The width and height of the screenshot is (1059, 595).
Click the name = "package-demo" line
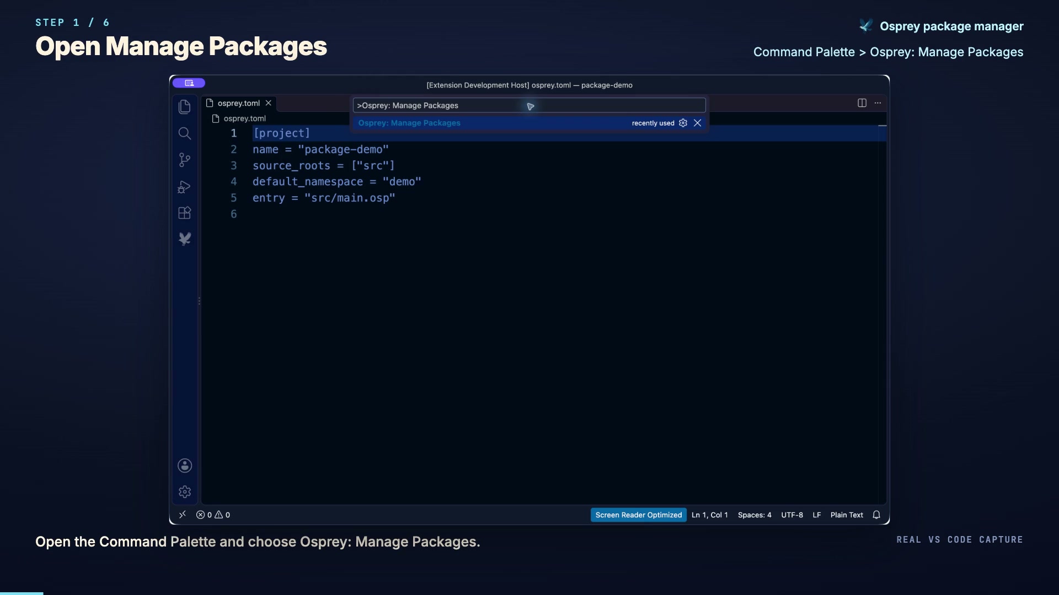(320, 149)
